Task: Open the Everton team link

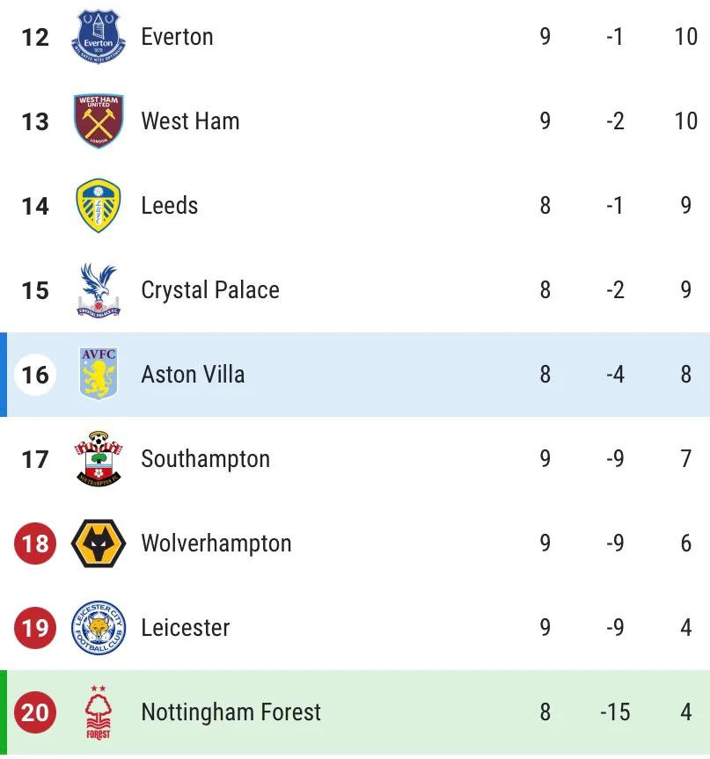Action: tap(177, 37)
